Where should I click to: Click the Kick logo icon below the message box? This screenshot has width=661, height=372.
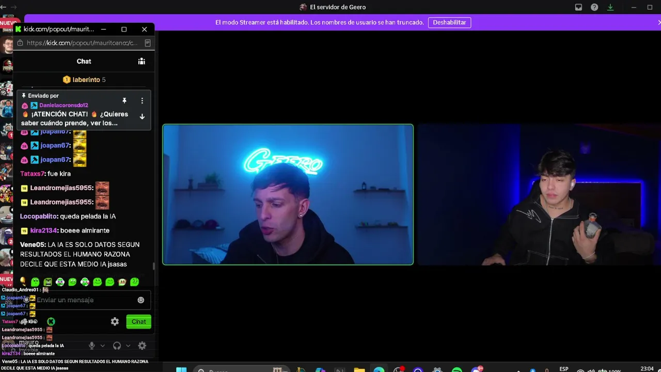click(51, 321)
